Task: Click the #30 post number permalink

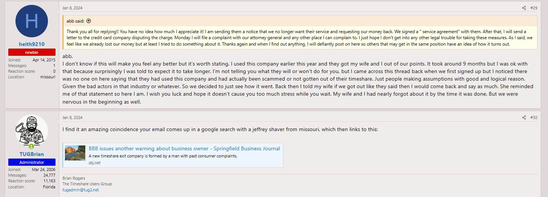Action: pos(534,118)
